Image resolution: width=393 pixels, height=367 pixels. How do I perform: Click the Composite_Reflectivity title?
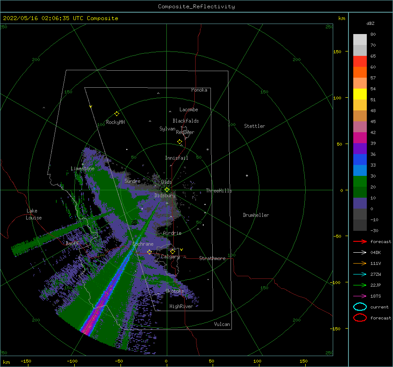pos(196,7)
